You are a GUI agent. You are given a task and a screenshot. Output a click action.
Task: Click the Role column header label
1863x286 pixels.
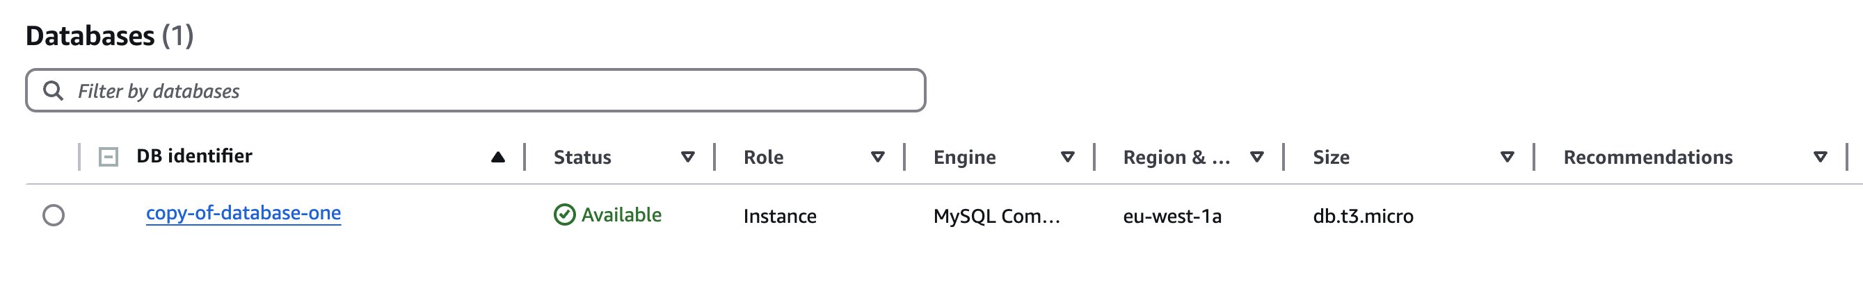(x=763, y=158)
